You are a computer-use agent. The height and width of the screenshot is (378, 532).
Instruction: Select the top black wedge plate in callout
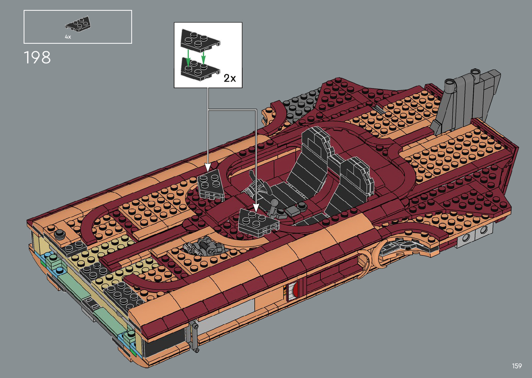[x=199, y=40]
